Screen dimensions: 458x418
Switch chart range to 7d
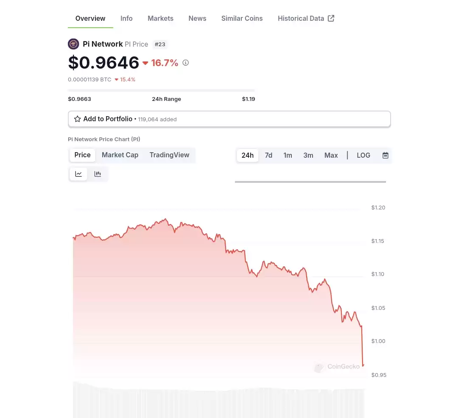coord(268,155)
